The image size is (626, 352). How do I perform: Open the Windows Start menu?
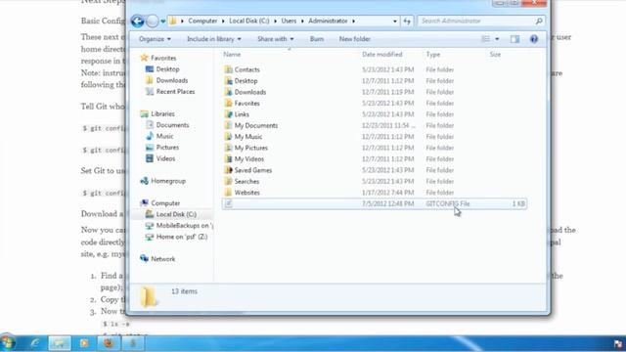point(8,342)
